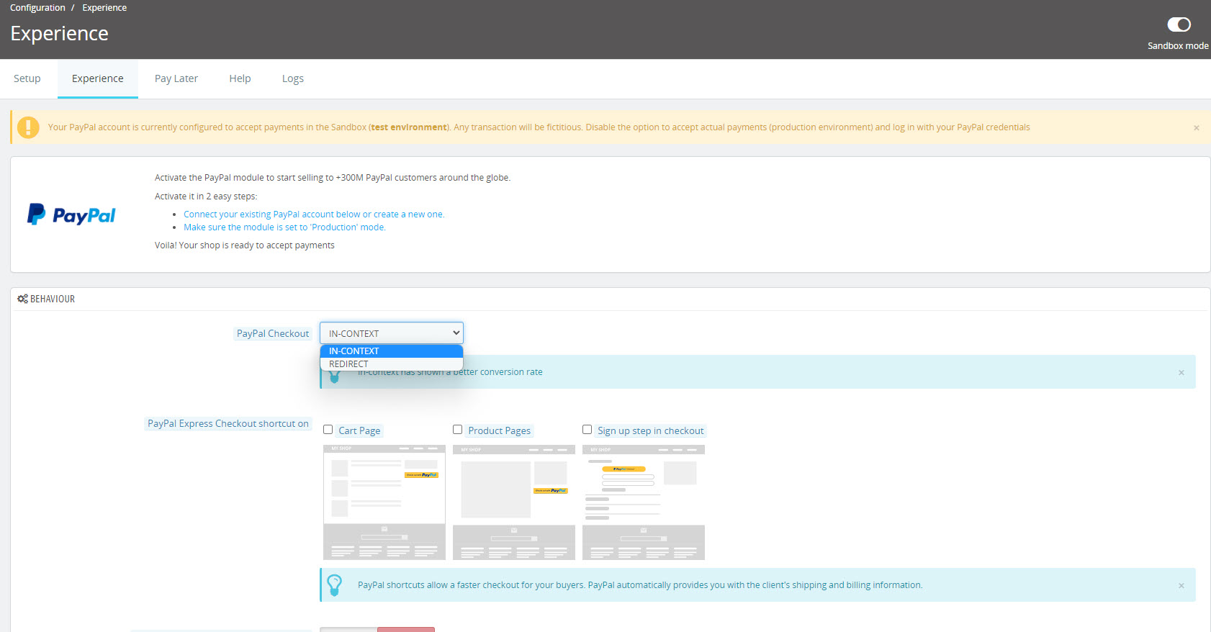Tick Sign up step in checkout
1211x632 pixels.
pos(587,430)
